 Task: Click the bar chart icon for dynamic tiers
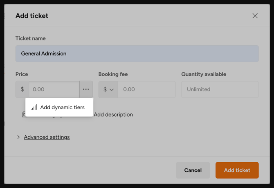34,107
